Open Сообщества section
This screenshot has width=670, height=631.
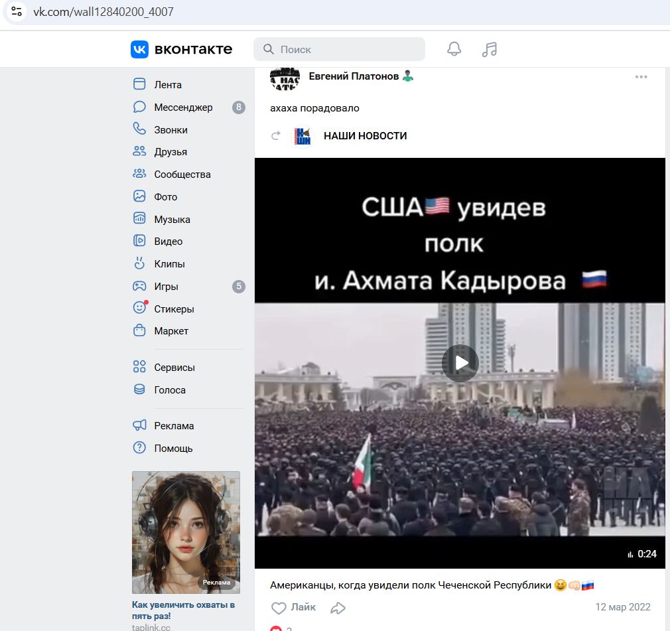pos(182,175)
